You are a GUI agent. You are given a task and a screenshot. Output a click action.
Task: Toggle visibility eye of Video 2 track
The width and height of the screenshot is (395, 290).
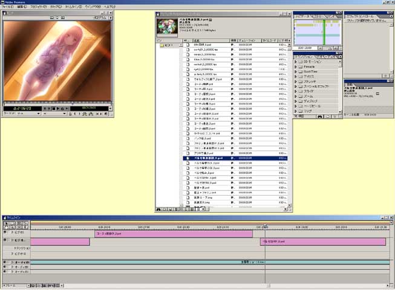pos(5,233)
